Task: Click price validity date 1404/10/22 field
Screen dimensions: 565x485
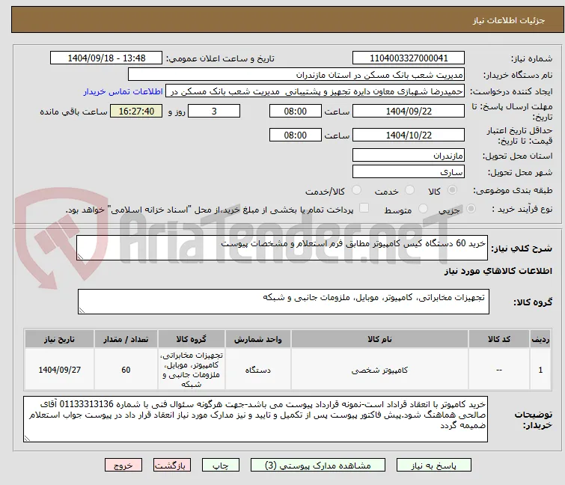Action: [x=409, y=135]
